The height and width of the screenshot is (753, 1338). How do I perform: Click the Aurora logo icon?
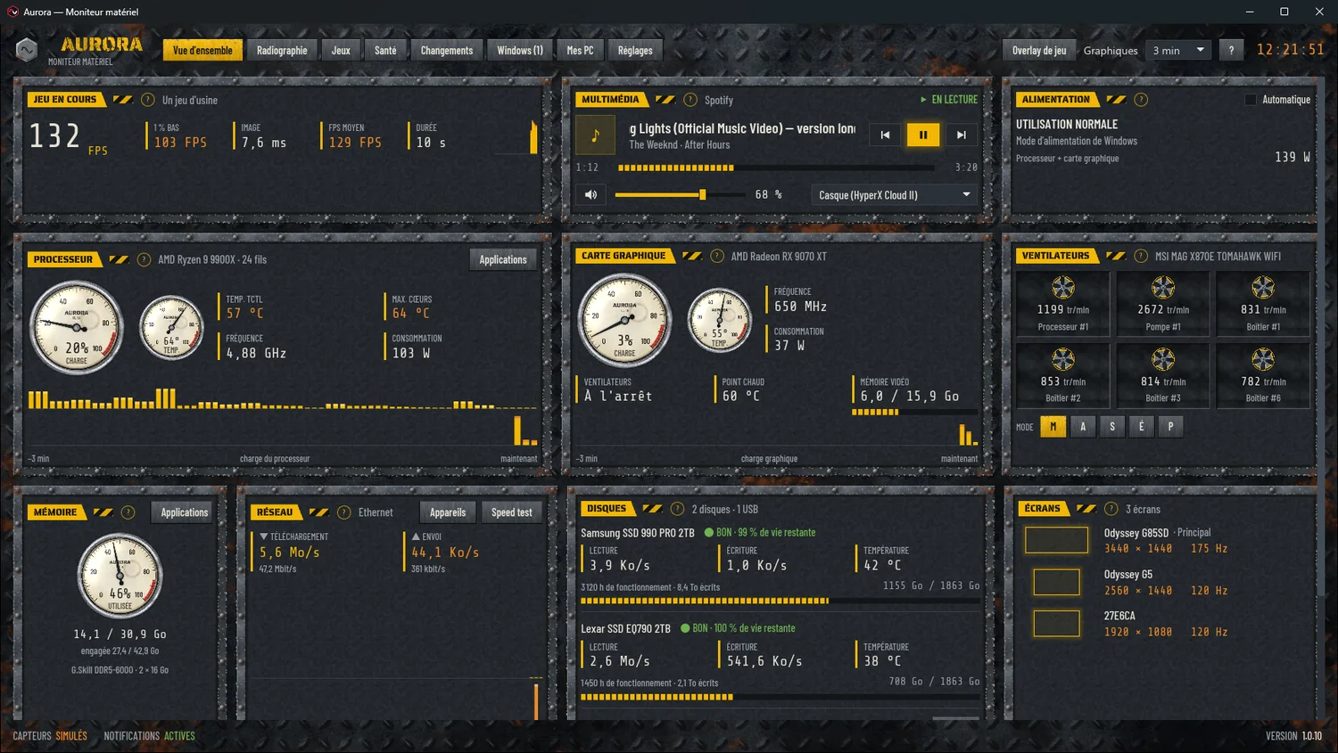pos(27,50)
